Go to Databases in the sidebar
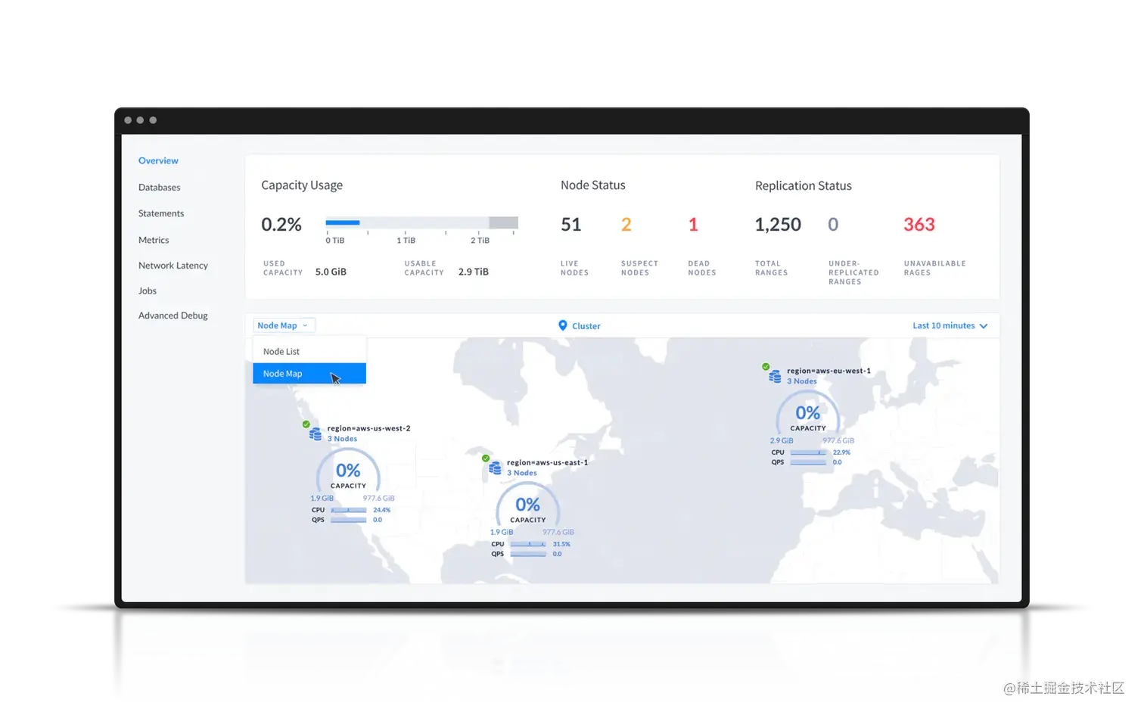This screenshot has width=1144, height=715. coord(159,187)
